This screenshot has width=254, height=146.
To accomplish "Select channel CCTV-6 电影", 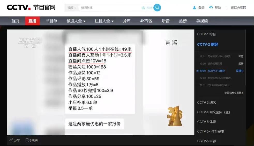I will coord(207,141).
